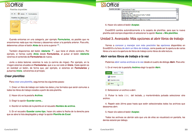Click the 'Libro de Excel (*.xlsx)' combo box

(x=150, y=9)
